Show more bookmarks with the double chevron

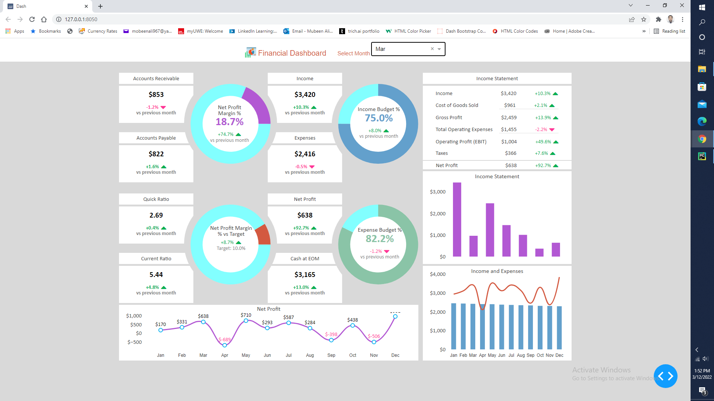tap(644, 31)
